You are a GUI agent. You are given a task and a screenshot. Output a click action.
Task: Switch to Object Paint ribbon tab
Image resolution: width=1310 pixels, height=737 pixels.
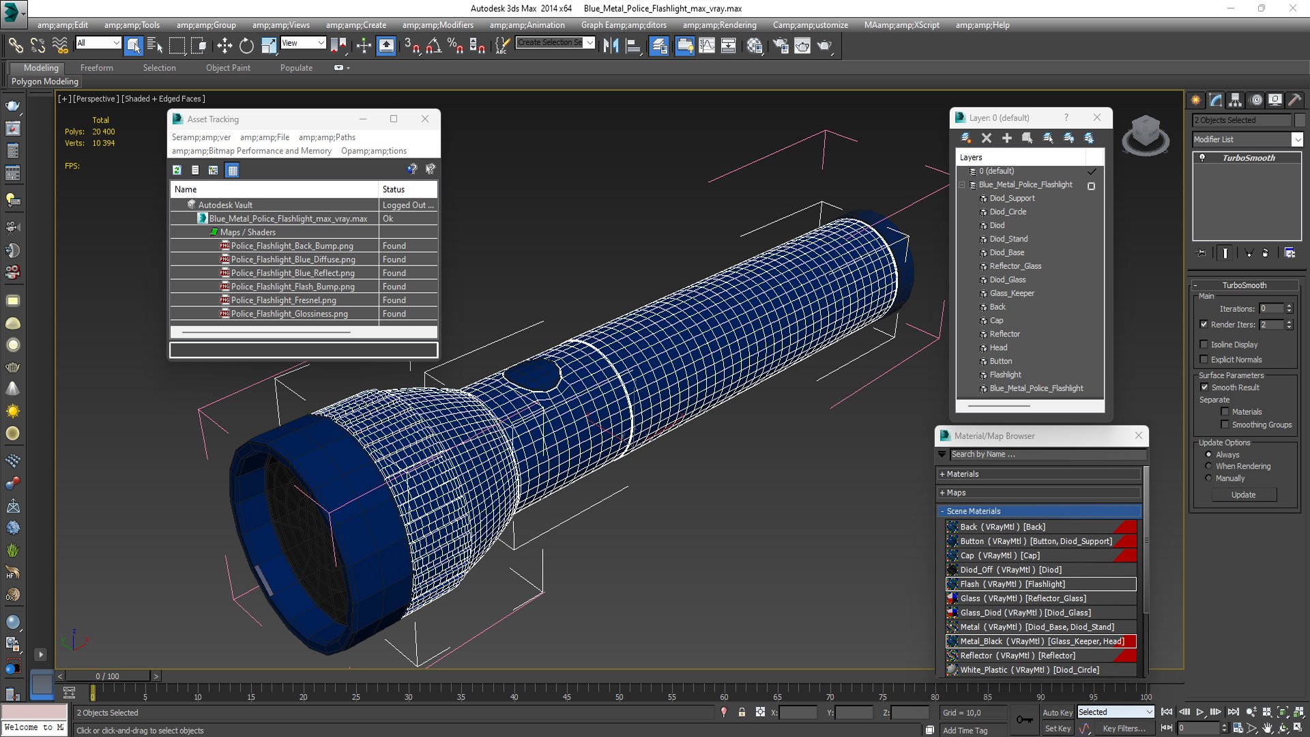(228, 68)
